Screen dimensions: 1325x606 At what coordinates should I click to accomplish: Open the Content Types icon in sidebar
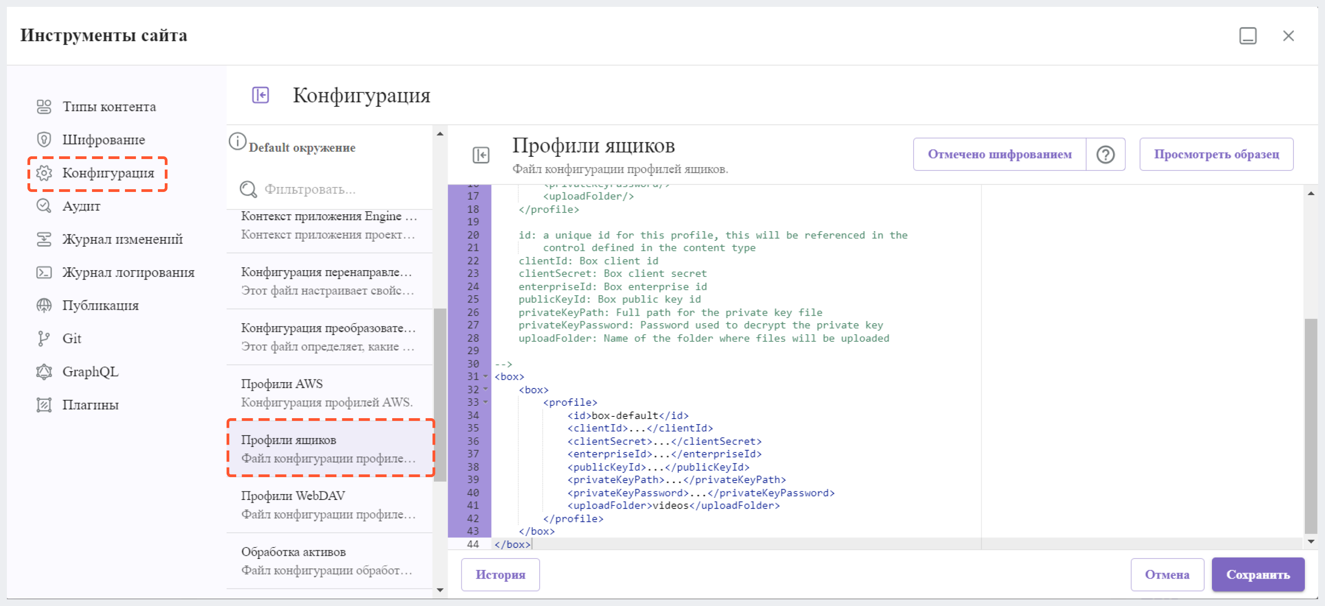[44, 106]
